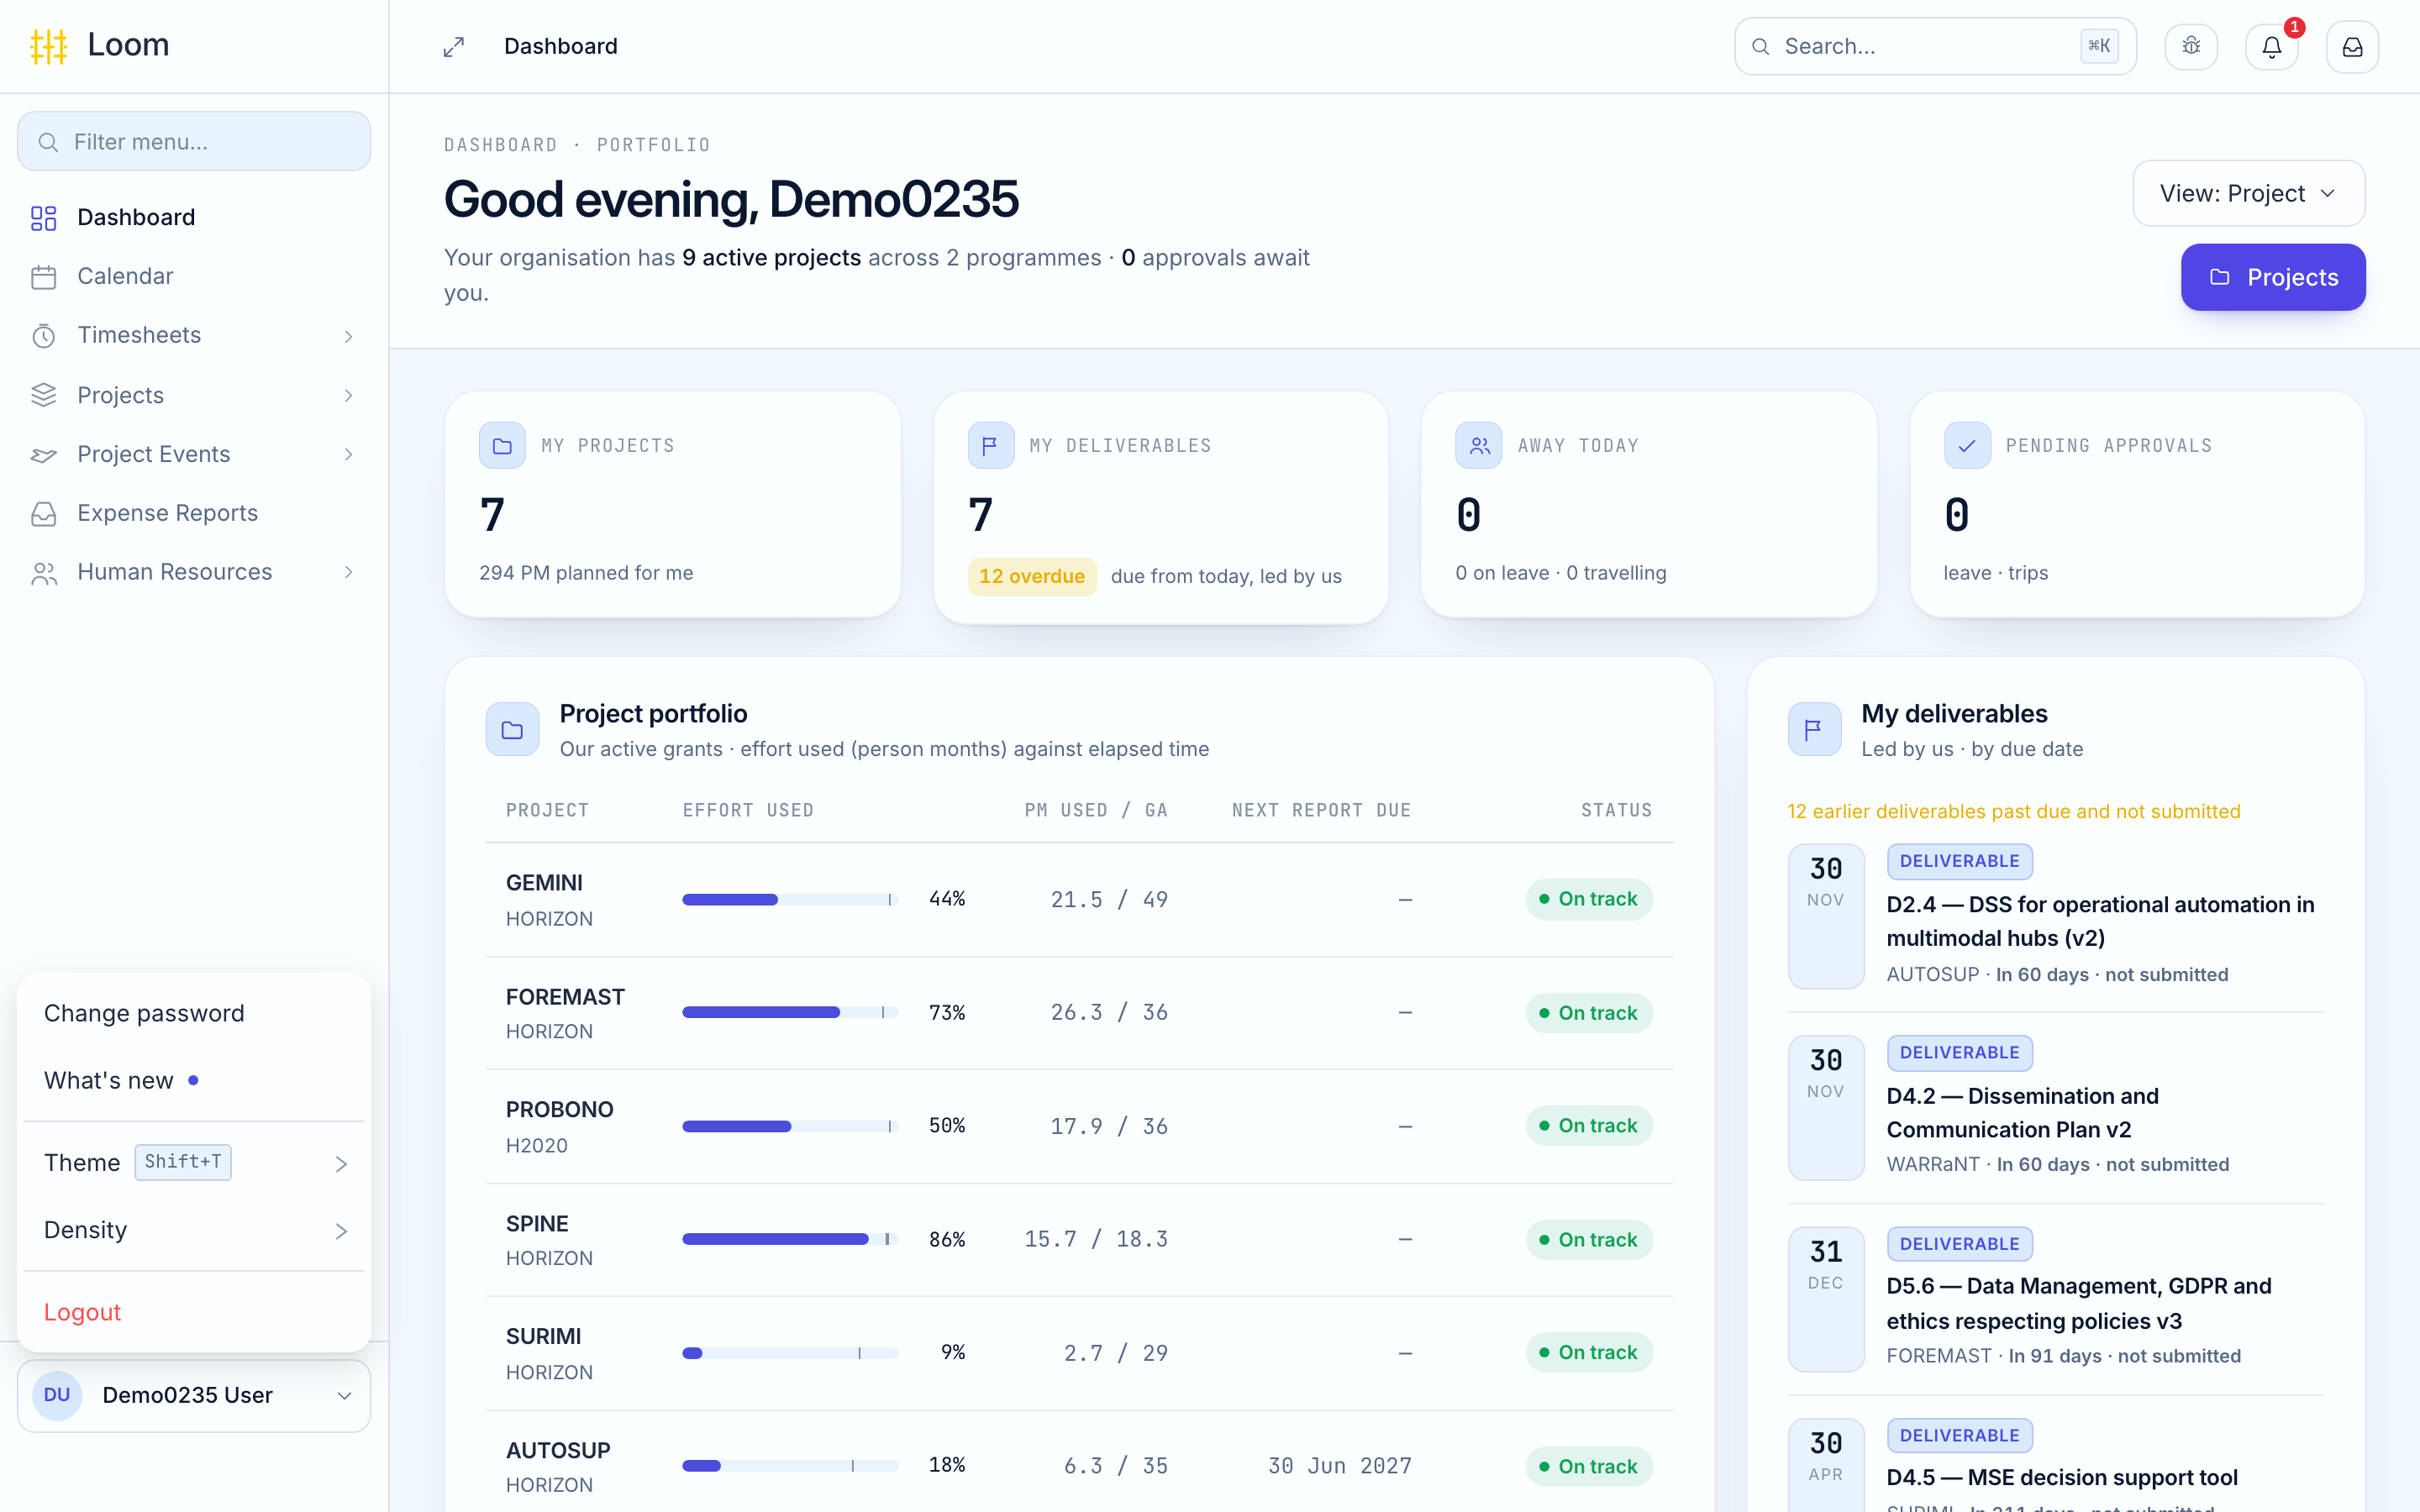Open the View: Project dropdown

pos(2248,193)
